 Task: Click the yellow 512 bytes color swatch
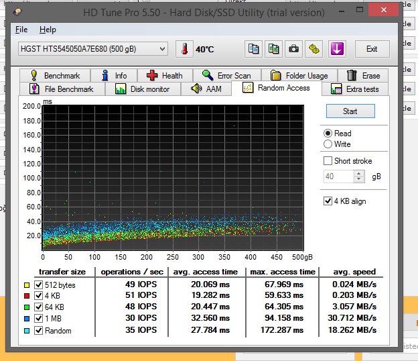(x=27, y=285)
